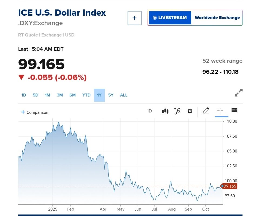The height and width of the screenshot is (216, 266).
Task: Expand chart to full screen
Action: tap(238, 93)
